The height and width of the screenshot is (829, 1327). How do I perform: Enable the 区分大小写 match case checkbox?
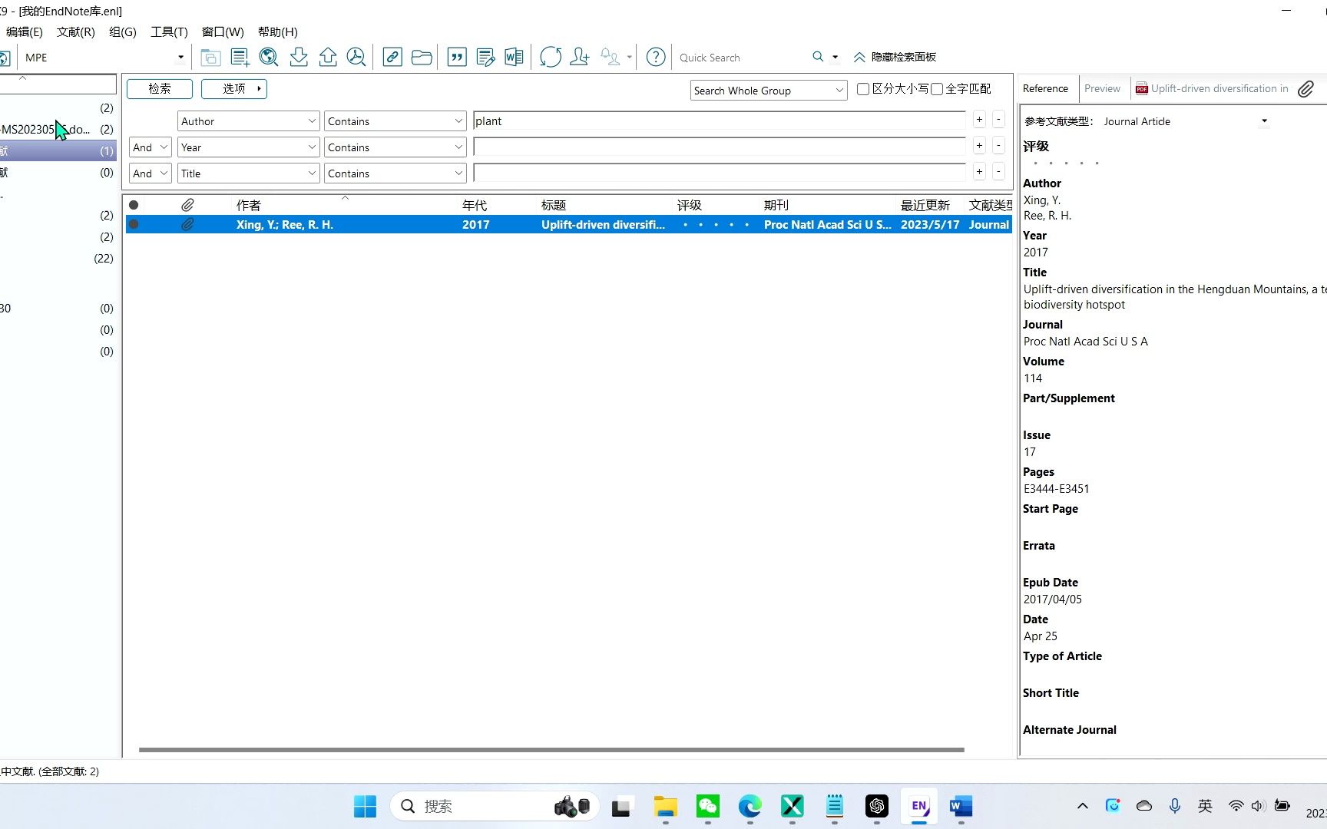pyautogui.click(x=863, y=89)
